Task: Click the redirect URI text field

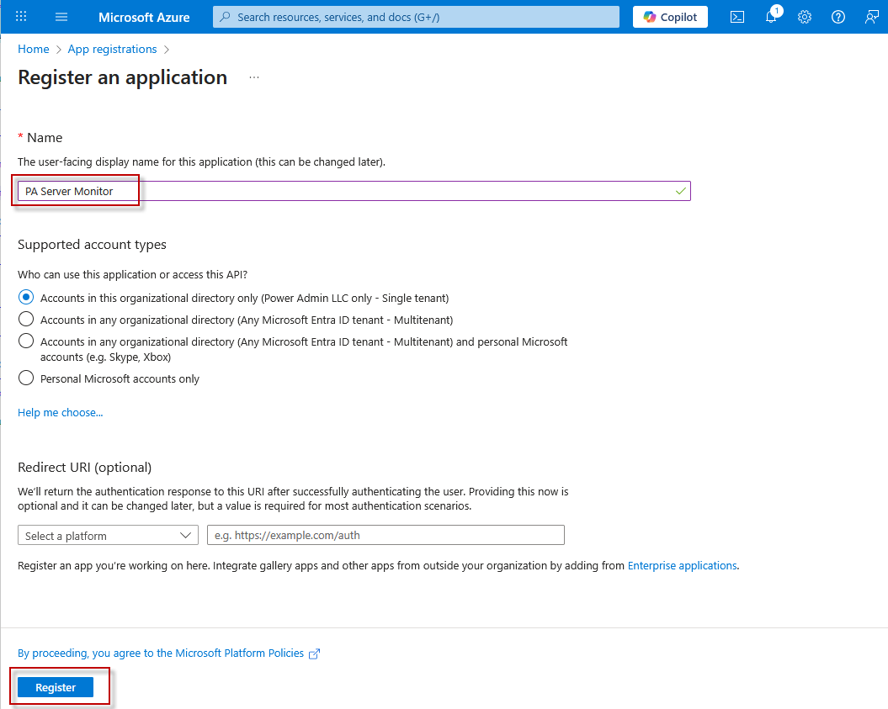Action: (386, 536)
